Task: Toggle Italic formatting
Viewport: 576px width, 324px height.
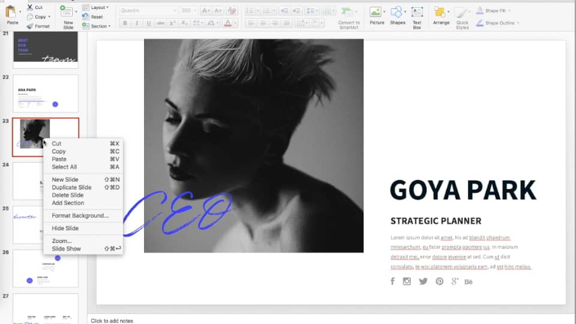Action: (x=137, y=23)
